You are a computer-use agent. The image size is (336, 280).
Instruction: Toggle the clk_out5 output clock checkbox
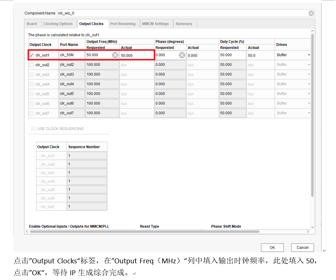32,94
